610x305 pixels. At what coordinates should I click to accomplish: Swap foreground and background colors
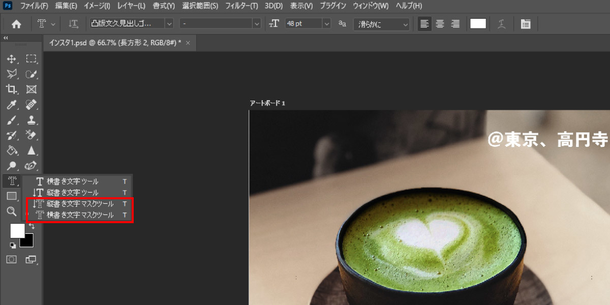coord(31,225)
